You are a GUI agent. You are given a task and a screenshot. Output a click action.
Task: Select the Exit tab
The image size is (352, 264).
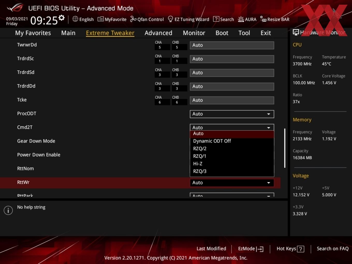(266, 33)
